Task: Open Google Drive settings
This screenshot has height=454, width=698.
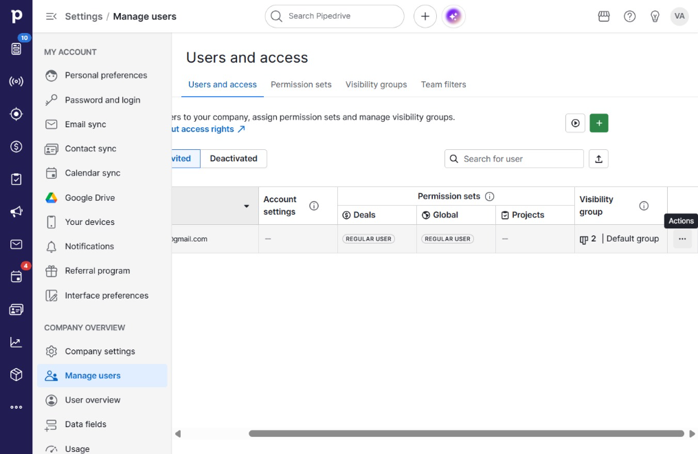Action: (102, 198)
